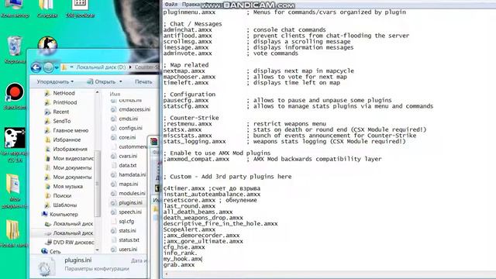Screen dimensions: 496x279
Task: Select the maps.ini file icon
Action: [113, 184]
